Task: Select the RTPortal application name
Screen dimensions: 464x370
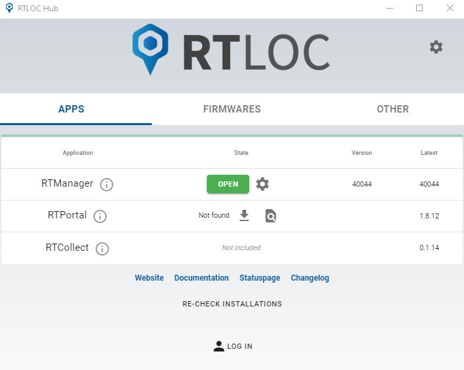Action: point(67,215)
